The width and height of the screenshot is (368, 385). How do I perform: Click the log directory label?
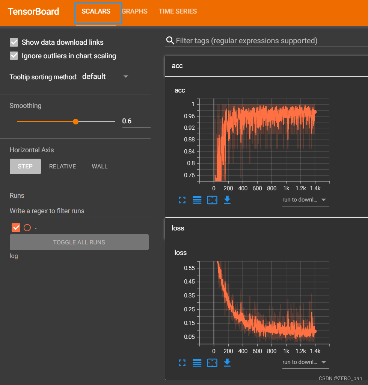pos(14,256)
